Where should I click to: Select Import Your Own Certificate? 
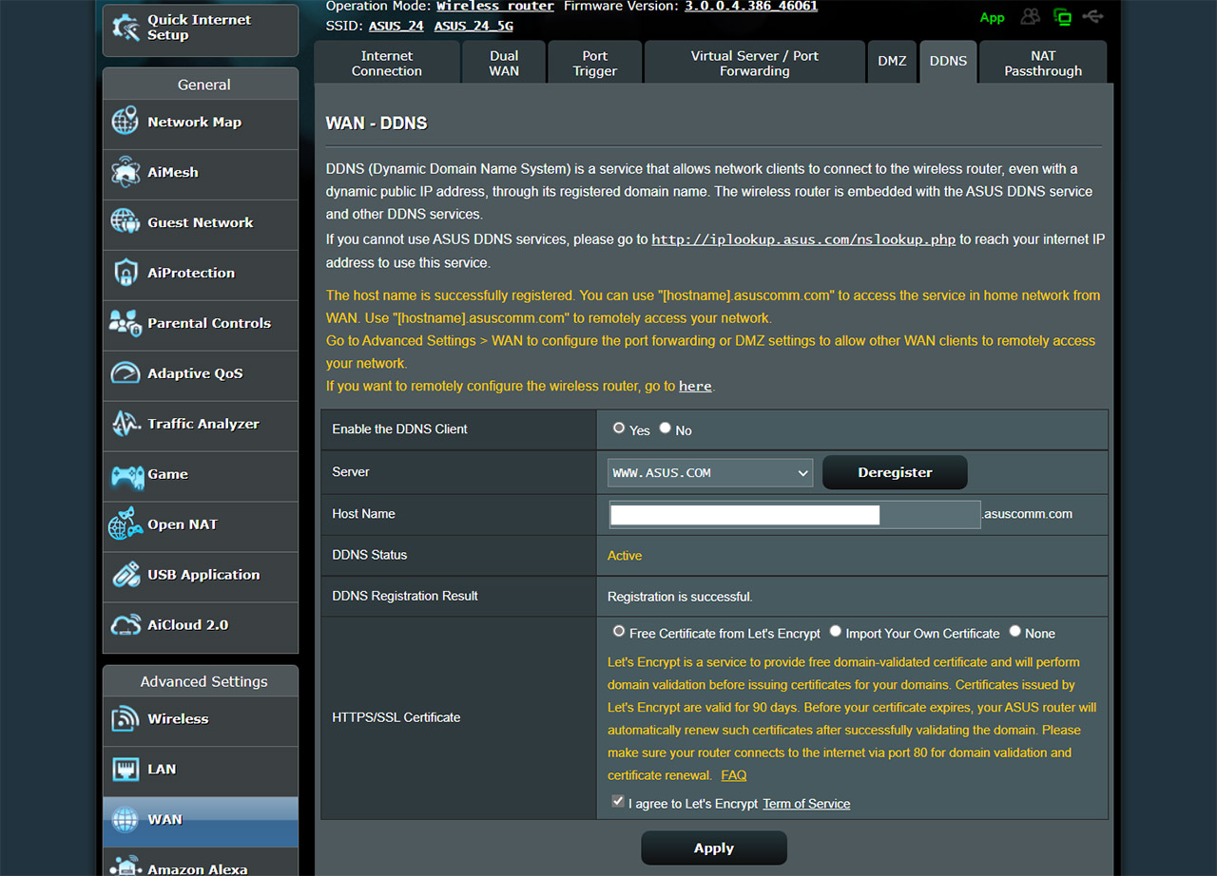click(835, 630)
